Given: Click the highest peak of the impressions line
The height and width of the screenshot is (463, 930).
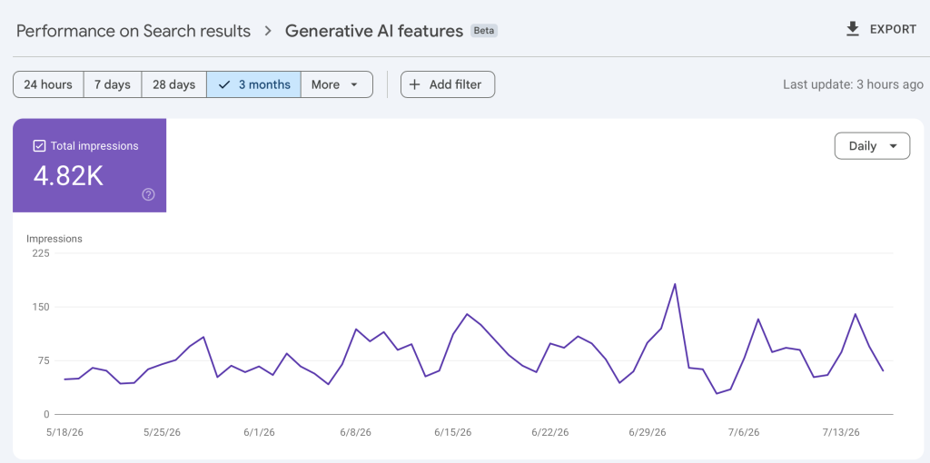Looking at the screenshot, I should click(x=675, y=284).
